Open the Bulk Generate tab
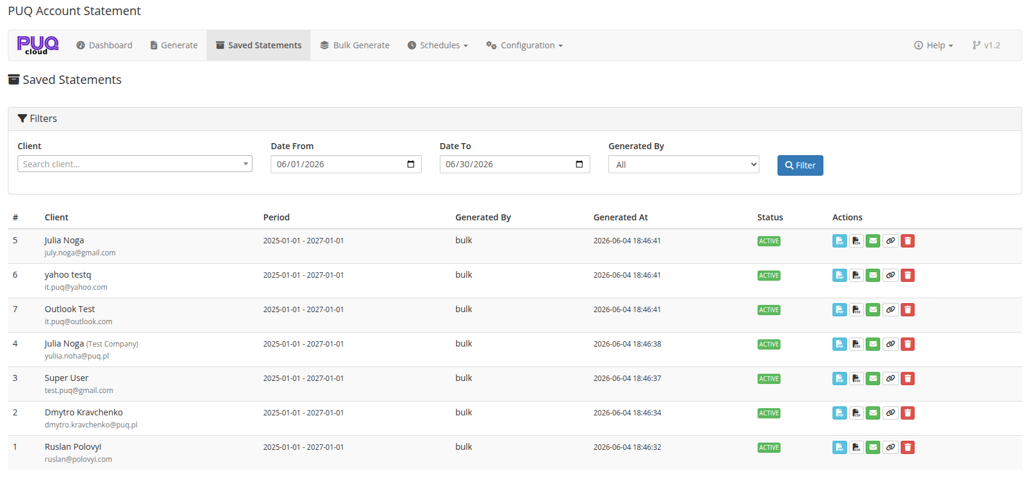 [355, 45]
